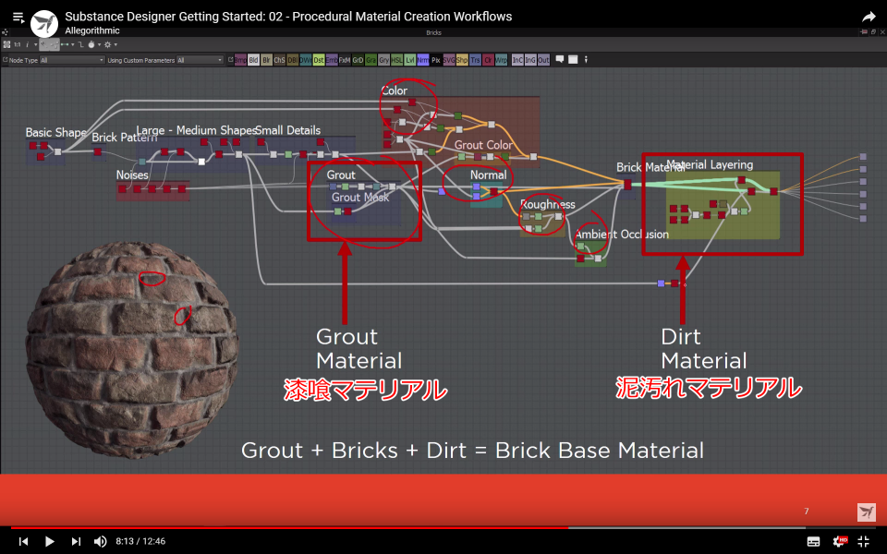Open YouTube player settings gear
This screenshot has width=887, height=554.
pyautogui.click(x=840, y=541)
